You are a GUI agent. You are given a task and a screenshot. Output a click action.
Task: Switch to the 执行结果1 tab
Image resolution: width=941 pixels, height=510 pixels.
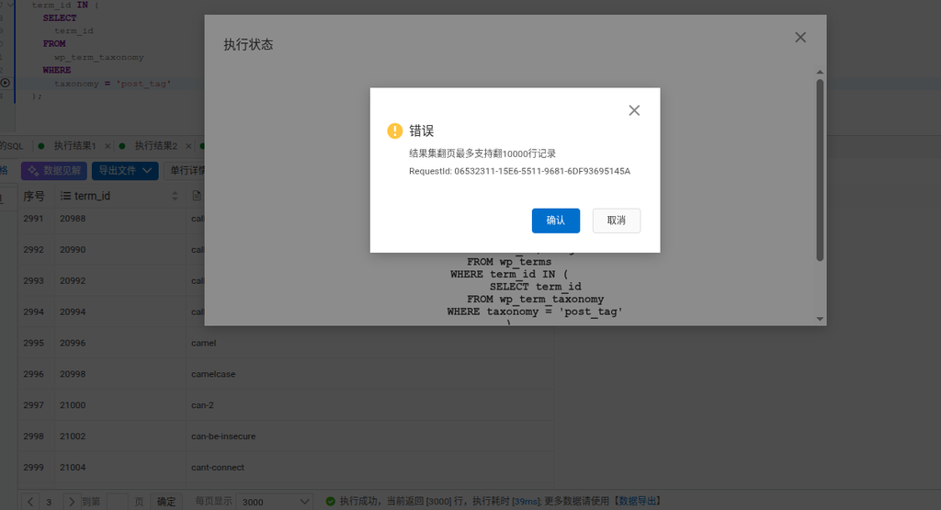pyautogui.click(x=74, y=146)
